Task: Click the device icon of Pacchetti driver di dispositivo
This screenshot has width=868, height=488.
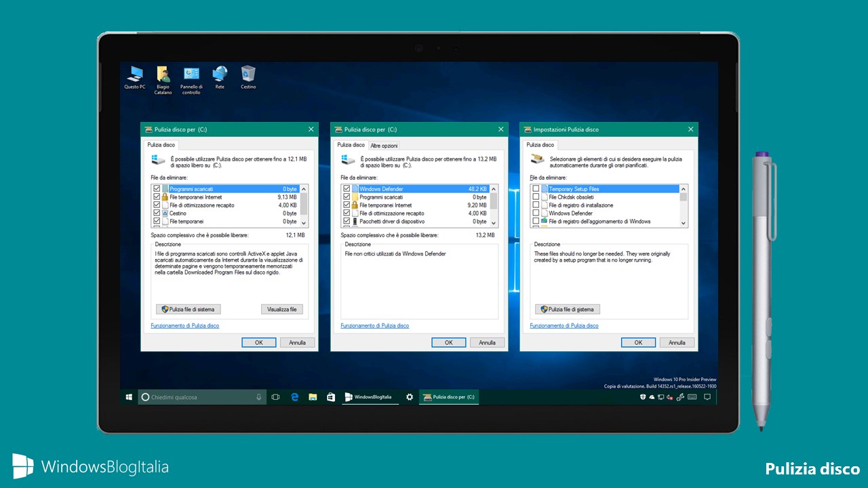Action: pos(355,221)
